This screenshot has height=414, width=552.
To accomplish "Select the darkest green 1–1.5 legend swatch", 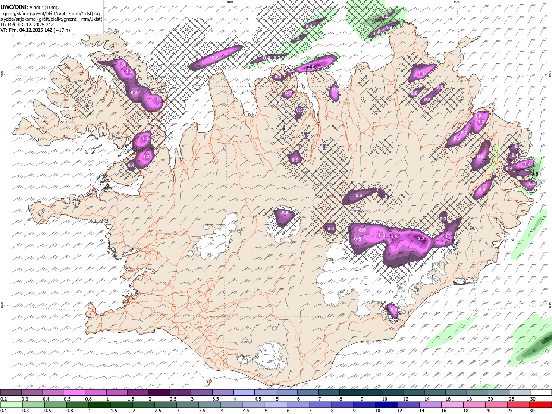I will coord(100,405).
